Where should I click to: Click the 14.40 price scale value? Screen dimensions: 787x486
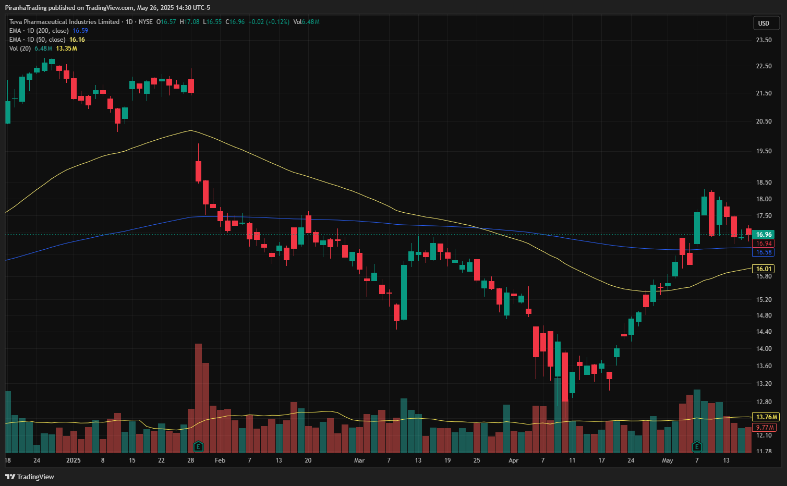pyautogui.click(x=764, y=332)
